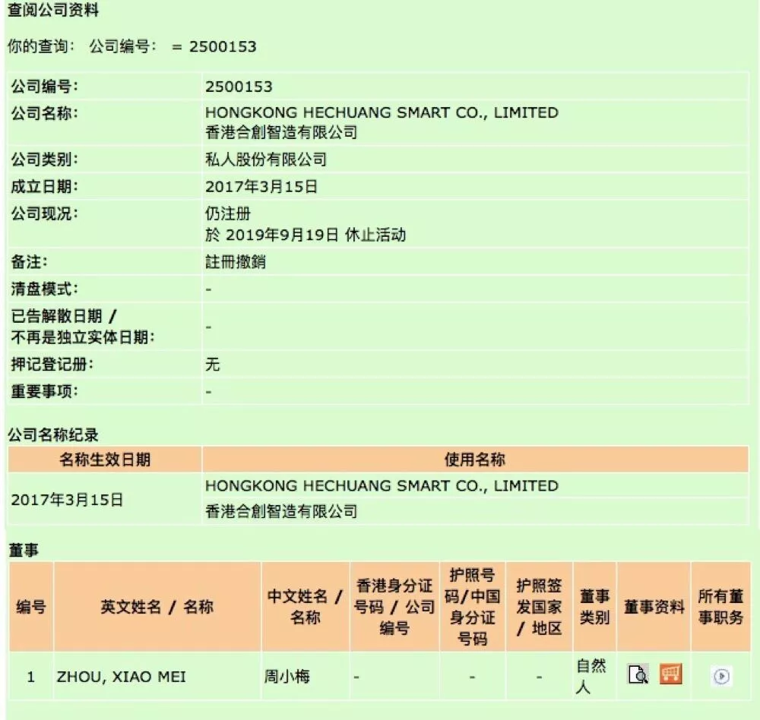Screen dimensions: 760x720
Task: Click the 註冊撤銷 remark text
Action: 236,262
